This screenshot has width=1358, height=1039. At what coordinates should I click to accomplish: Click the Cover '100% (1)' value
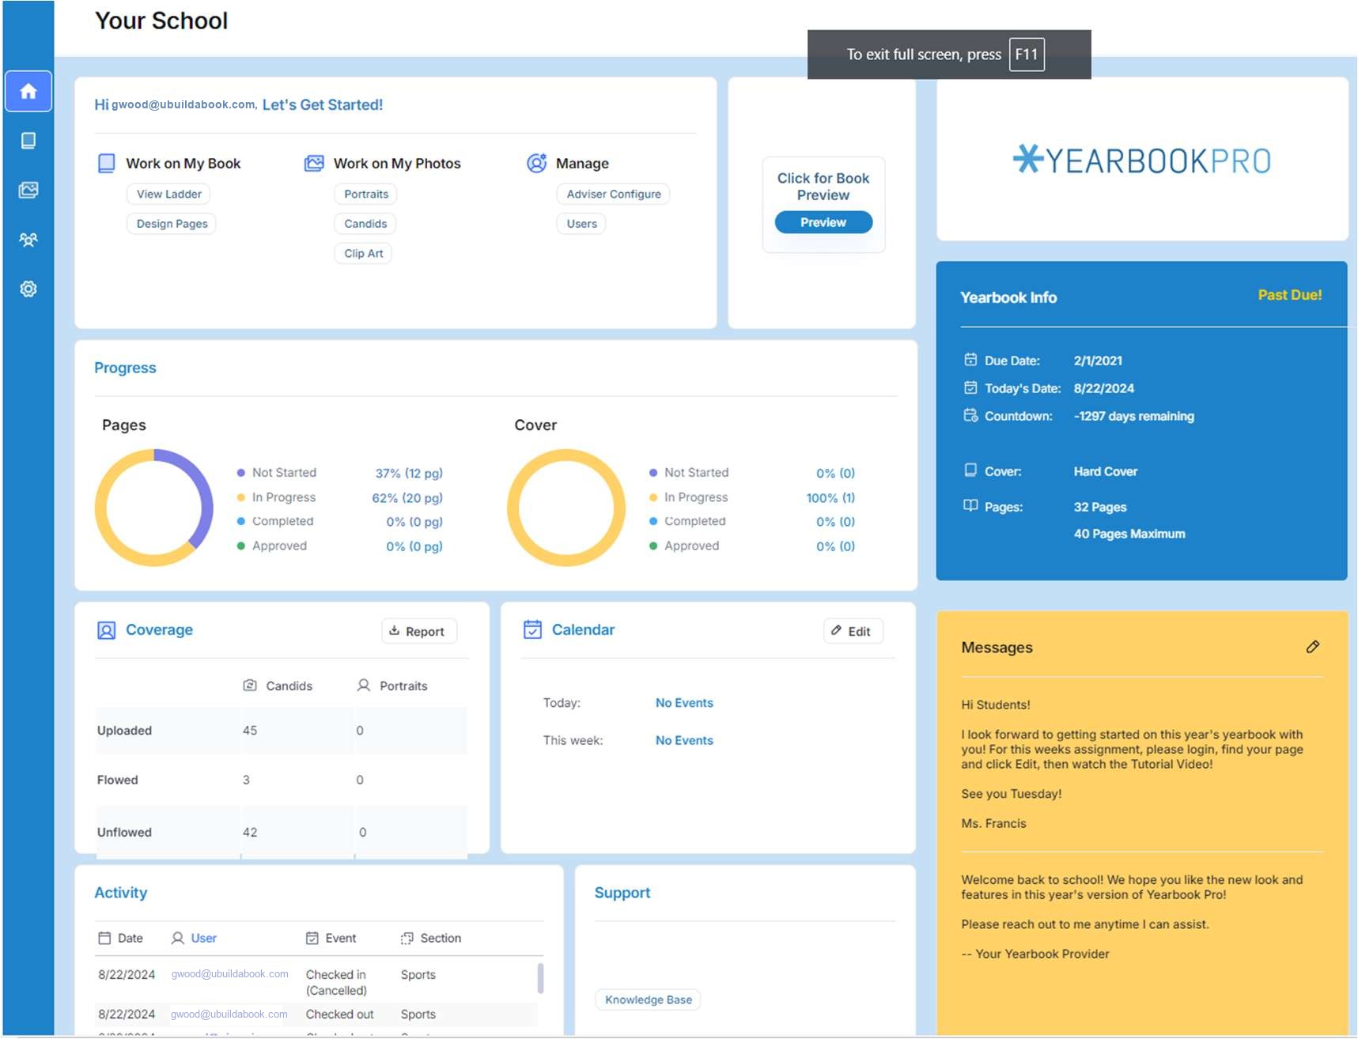pos(830,497)
